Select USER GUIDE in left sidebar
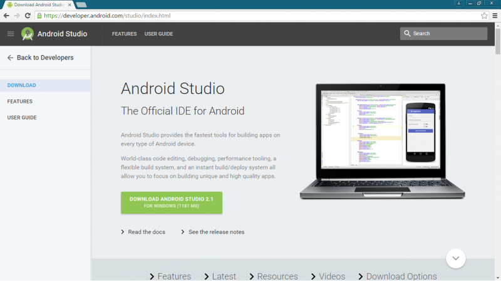 [22, 117]
